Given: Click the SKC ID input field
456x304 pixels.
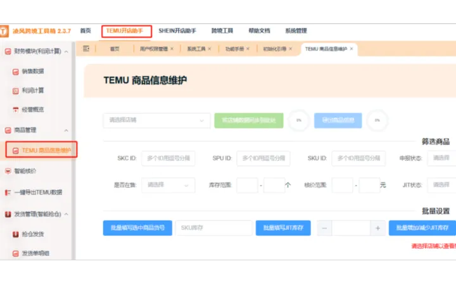Looking at the screenshot, I should tap(168, 158).
